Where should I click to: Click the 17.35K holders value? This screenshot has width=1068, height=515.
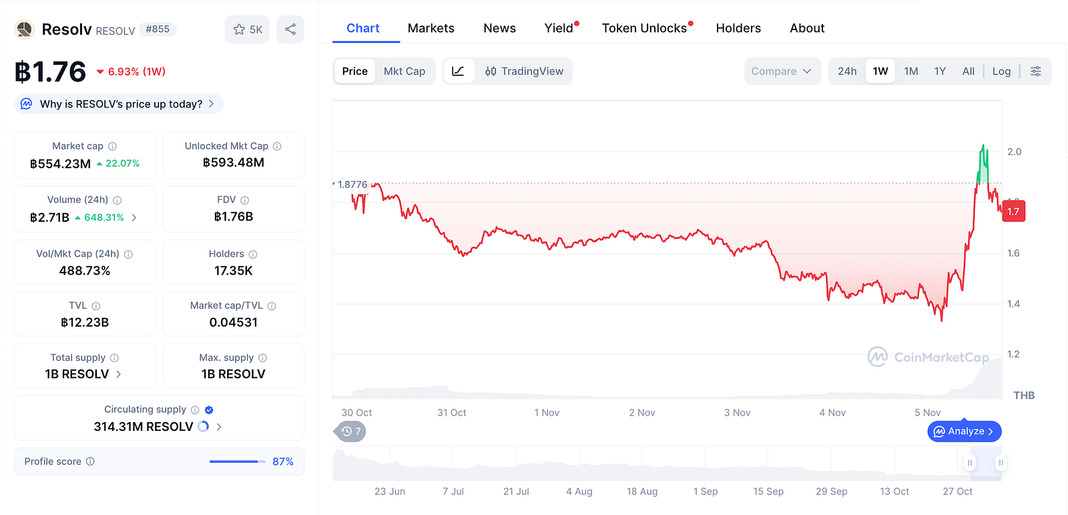coord(234,271)
